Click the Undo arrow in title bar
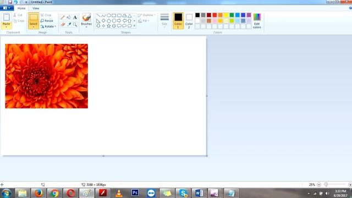 click(16, 2)
